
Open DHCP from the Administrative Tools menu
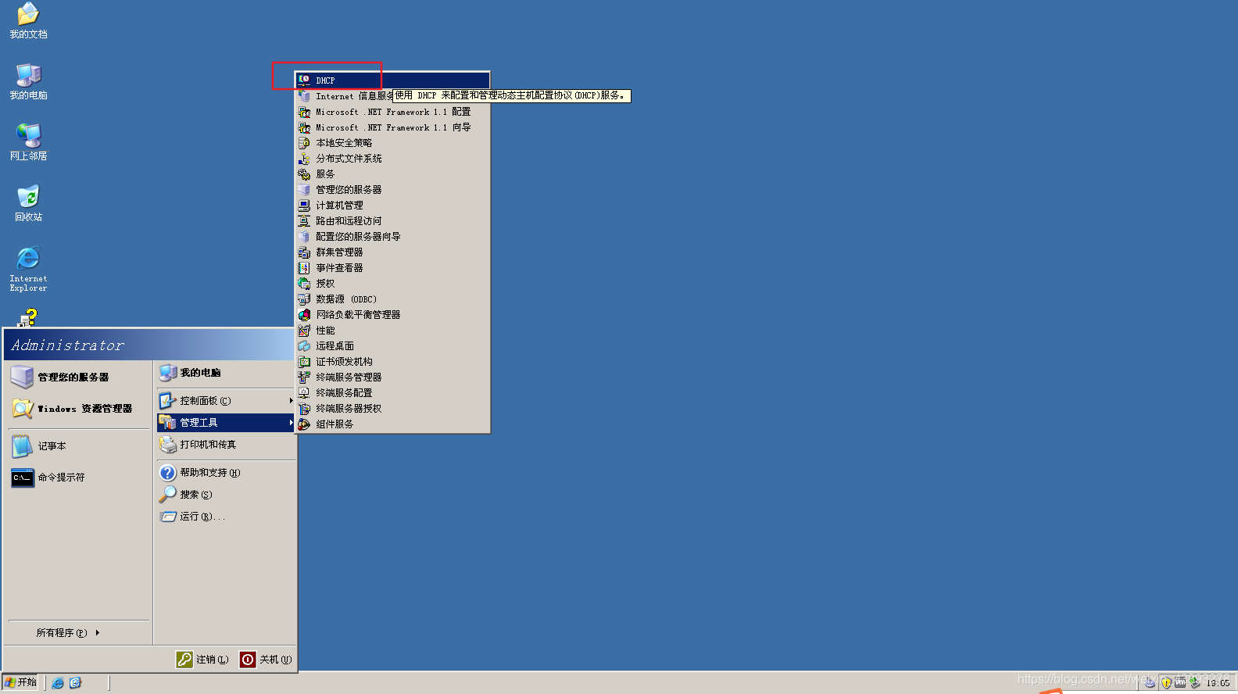click(x=392, y=80)
